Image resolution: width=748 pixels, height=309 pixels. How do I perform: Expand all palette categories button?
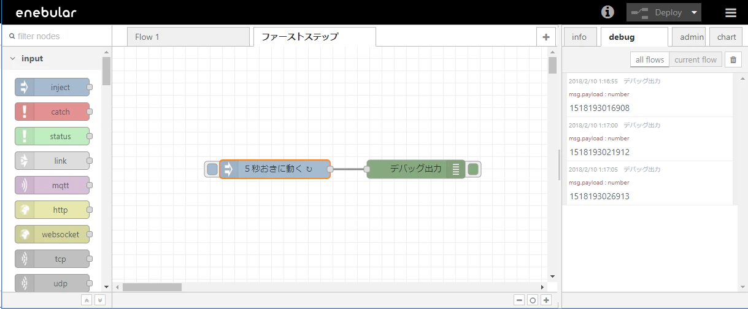click(100, 300)
